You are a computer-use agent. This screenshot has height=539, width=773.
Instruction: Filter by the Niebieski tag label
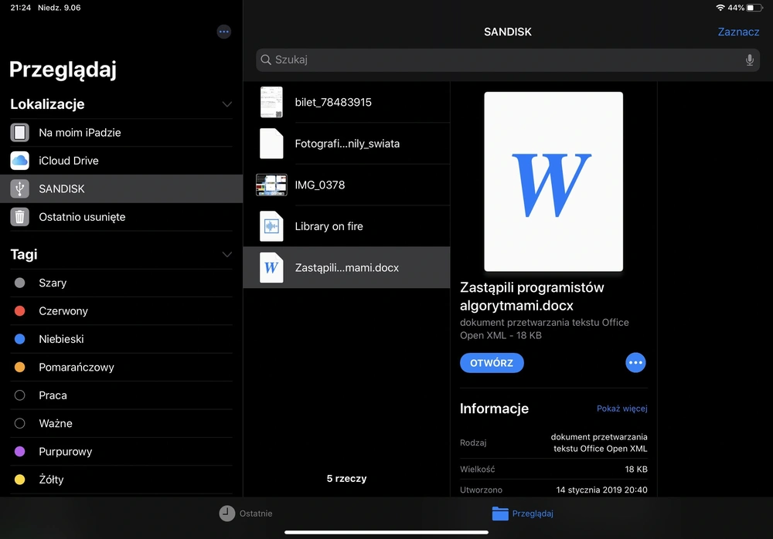61,339
